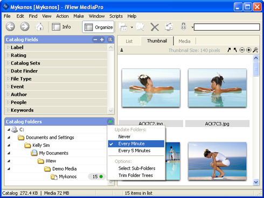Click the rotate/sync toolbar icon
Image resolution: width=264 pixels, height=198 pixels.
pyautogui.click(x=169, y=27)
